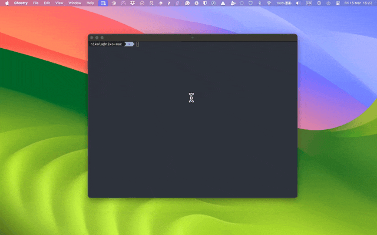Click the 3D cube menu bar icon
The width and height of the screenshot is (377, 235).
coord(114,3)
